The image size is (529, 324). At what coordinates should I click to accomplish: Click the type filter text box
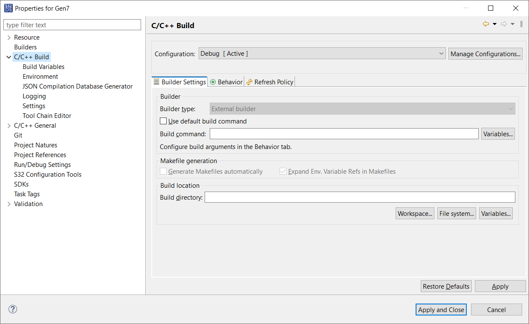coord(72,25)
